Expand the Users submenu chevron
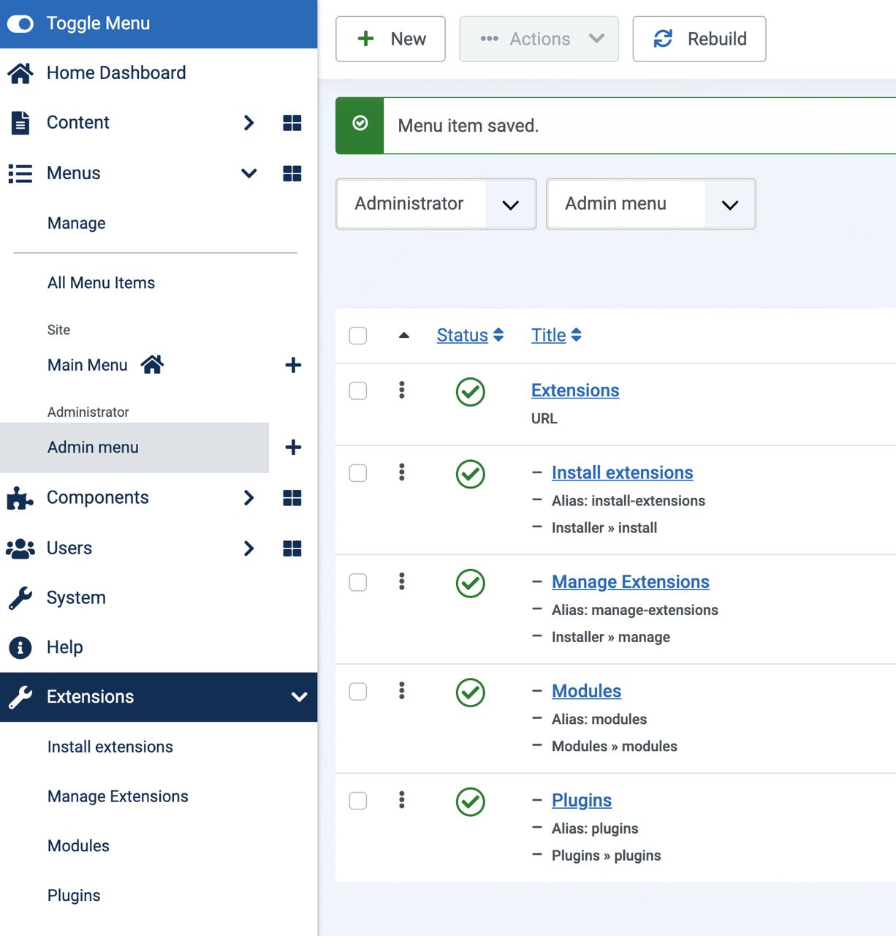896x936 pixels. coord(249,548)
